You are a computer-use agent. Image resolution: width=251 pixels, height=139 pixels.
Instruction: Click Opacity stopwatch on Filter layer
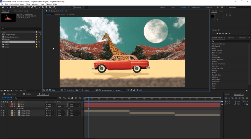click(x=17, y=108)
